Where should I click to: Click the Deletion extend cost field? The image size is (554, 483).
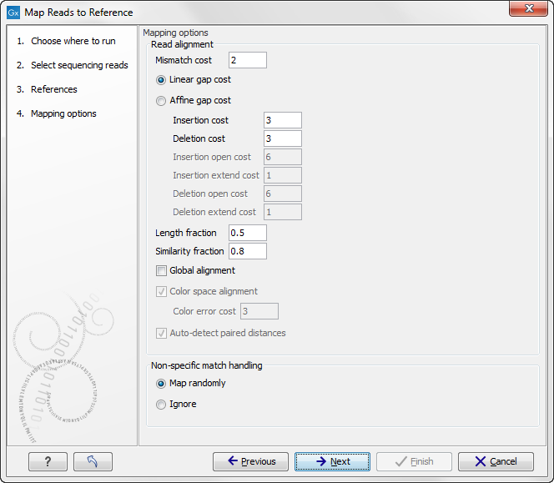[x=283, y=212]
